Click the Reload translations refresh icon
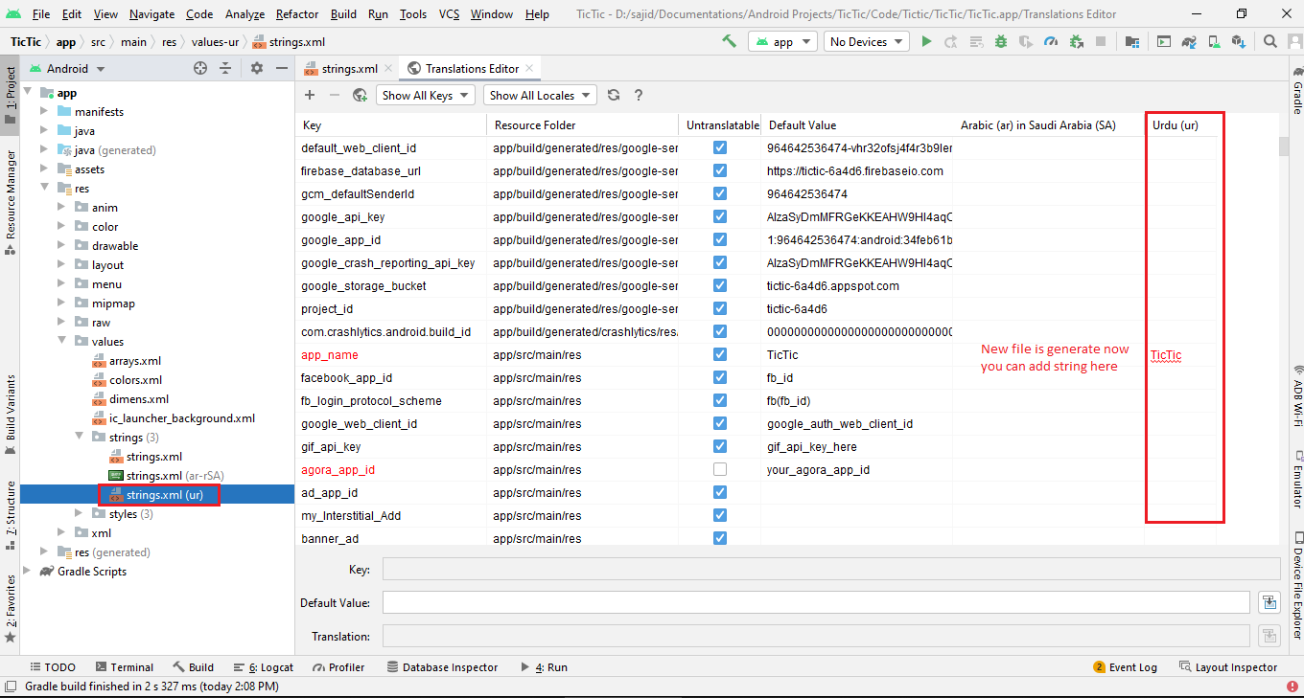The height and width of the screenshot is (698, 1304). coord(614,95)
